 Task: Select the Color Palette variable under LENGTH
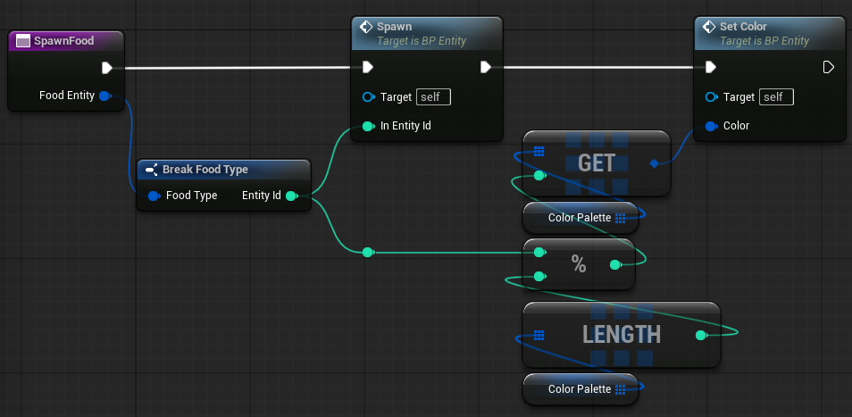point(580,389)
